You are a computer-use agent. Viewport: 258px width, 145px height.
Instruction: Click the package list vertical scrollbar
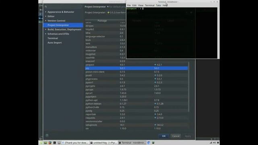[189, 87]
